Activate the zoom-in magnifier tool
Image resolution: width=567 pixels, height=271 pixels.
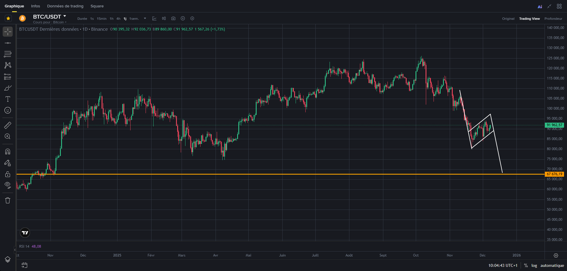[8, 136]
